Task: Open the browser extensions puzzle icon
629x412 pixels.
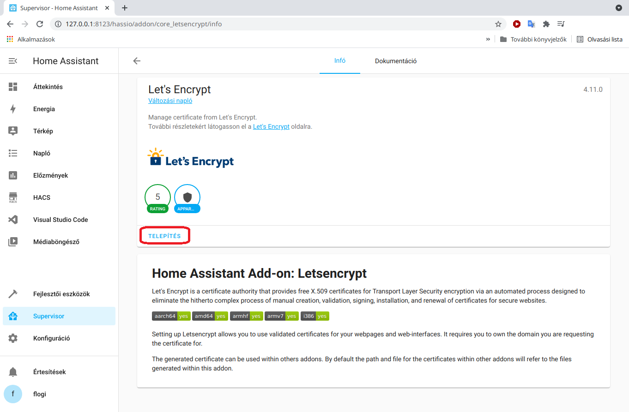Action: [x=546, y=24]
